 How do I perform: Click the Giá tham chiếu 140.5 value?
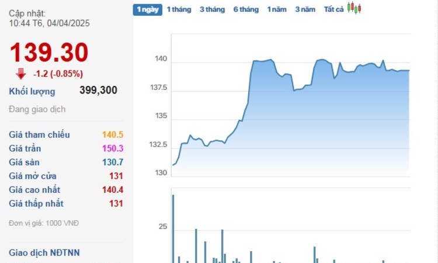click(113, 134)
